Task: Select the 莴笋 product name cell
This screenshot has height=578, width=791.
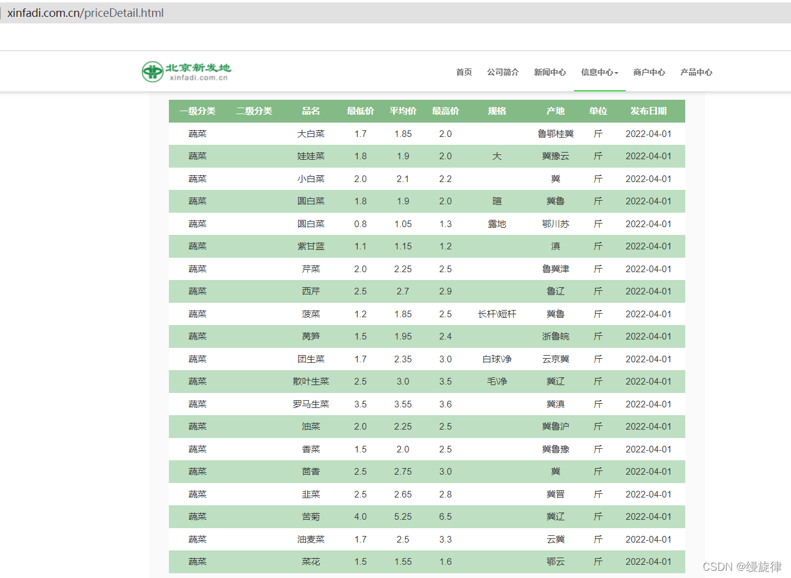Action: tap(311, 336)
